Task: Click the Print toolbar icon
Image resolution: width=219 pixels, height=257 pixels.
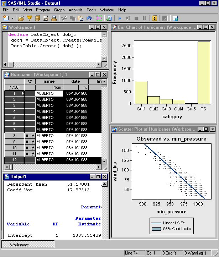Action: click(x=53, y=18)
